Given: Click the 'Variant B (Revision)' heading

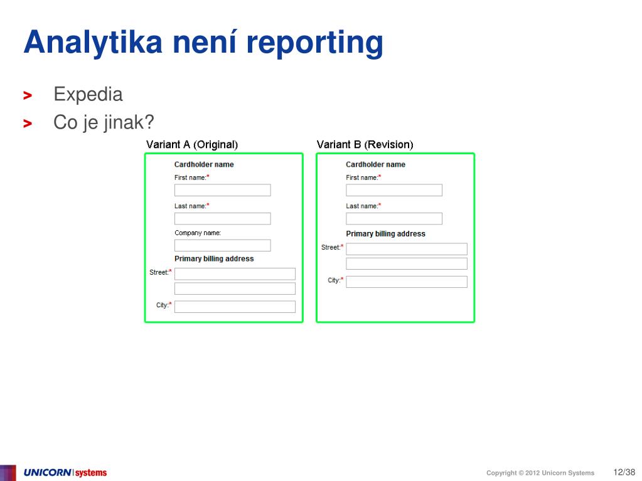Looking at the screenshot, I should (365, 145).
